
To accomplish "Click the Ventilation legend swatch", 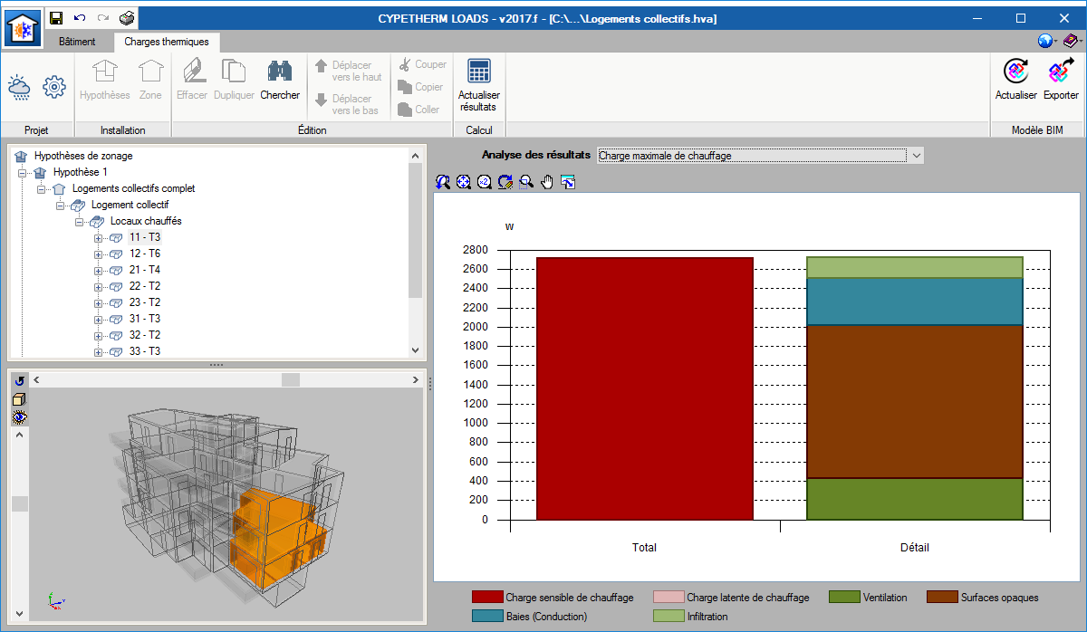I will click(844, 598).
